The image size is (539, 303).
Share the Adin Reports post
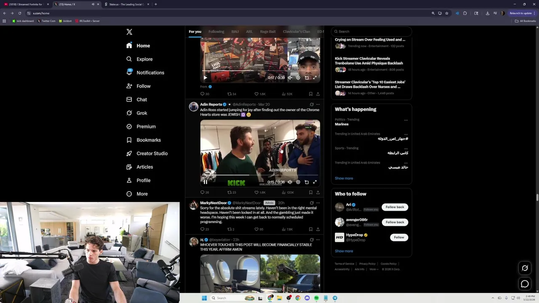(318, 192)
